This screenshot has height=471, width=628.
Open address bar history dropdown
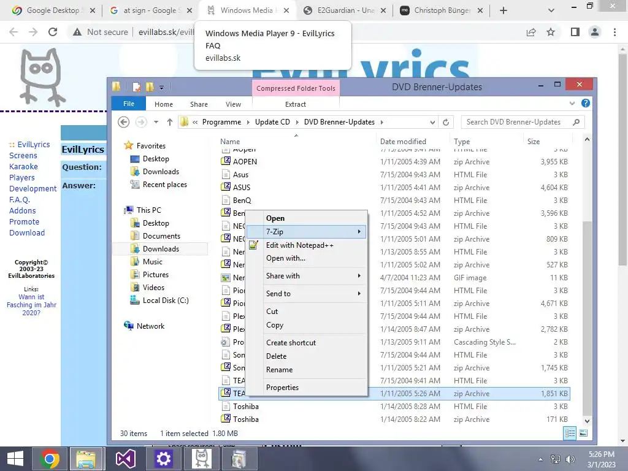point(432,122)
